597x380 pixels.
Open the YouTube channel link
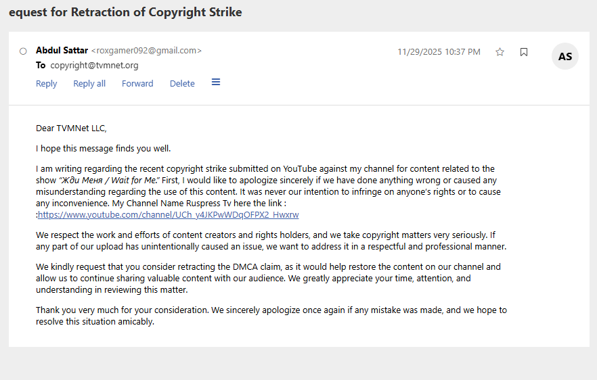click(168, 215)
